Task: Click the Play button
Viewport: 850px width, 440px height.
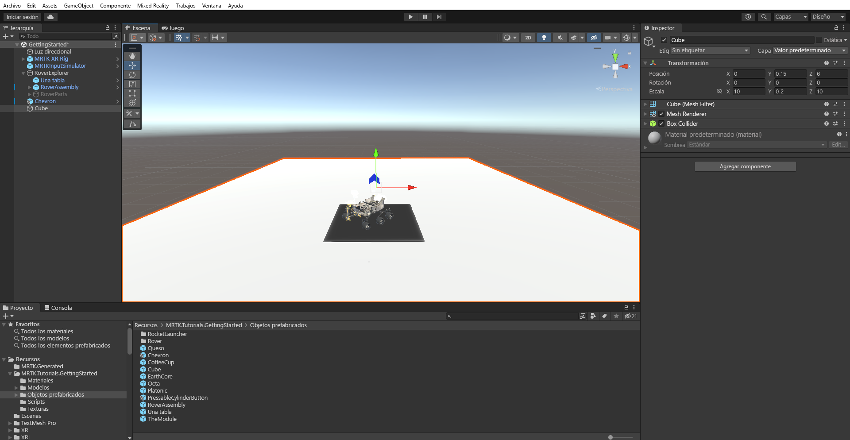Action: tap(410, 17)
